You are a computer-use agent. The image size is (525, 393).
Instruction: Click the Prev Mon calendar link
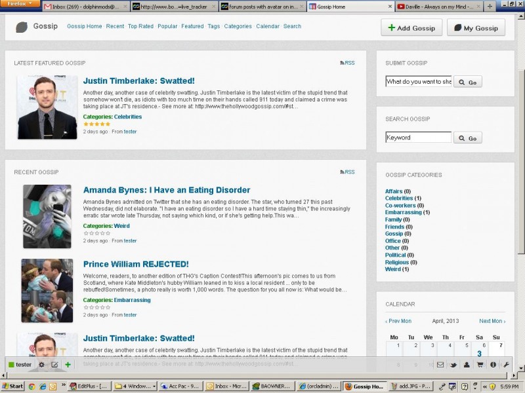pos(398,321)
